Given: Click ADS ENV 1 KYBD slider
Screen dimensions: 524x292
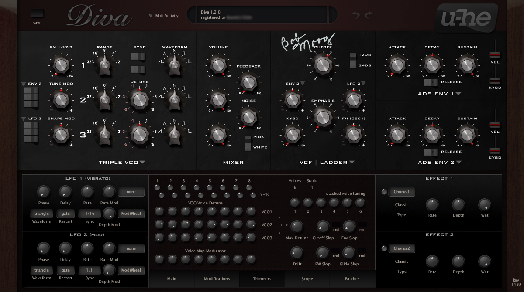Looking at the screenshot, I should [x=495, y=80].
